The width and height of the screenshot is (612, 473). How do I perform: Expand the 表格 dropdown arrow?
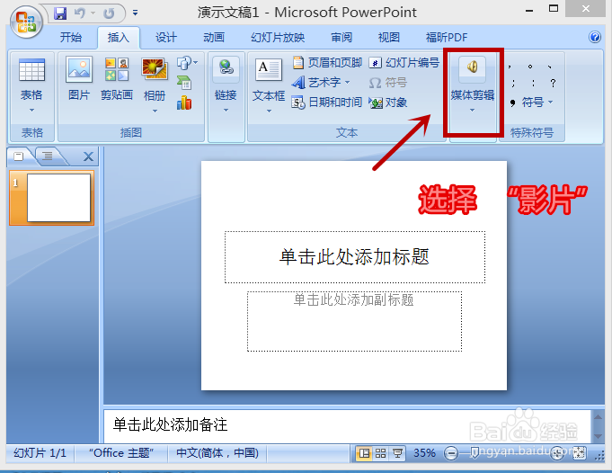(31, 110)
